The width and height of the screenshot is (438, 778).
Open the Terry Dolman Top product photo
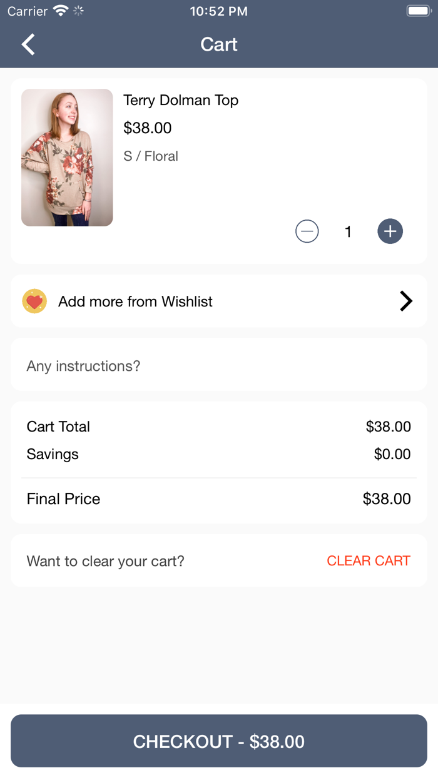pos(67,158)
